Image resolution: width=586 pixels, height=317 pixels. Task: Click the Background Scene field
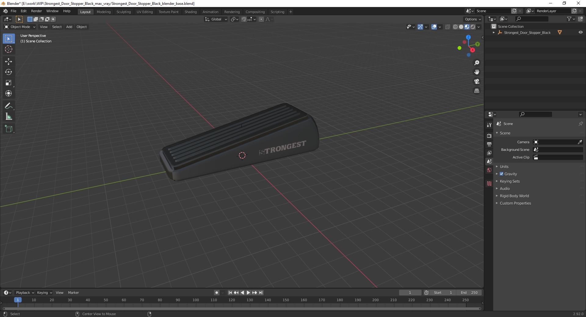tap(558, 150)
